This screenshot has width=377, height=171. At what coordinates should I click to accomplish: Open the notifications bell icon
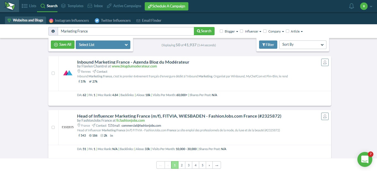click(x=352, y=6)
